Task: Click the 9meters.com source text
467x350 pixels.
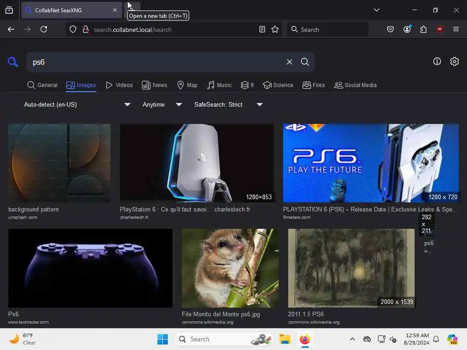Action: tap(296, 217)
